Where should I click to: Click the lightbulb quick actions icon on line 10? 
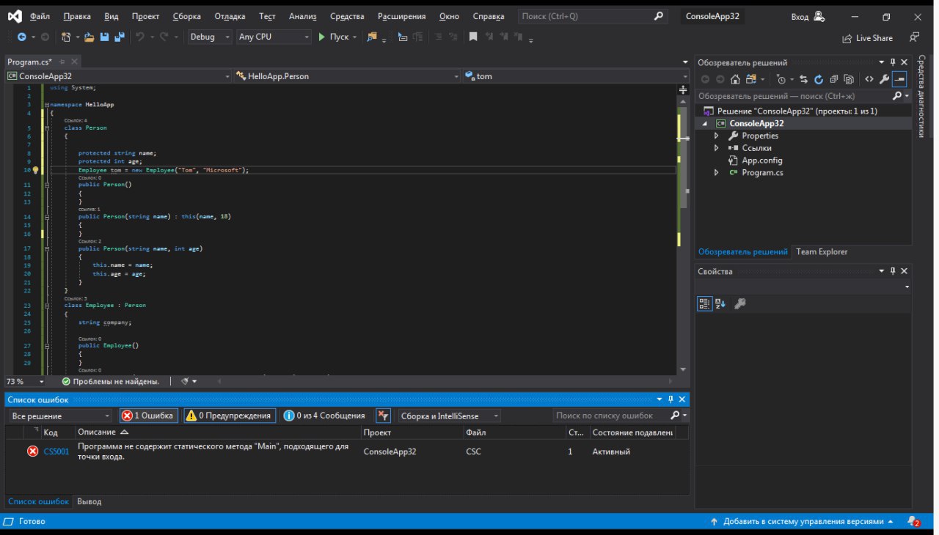(x=34, y=170)
